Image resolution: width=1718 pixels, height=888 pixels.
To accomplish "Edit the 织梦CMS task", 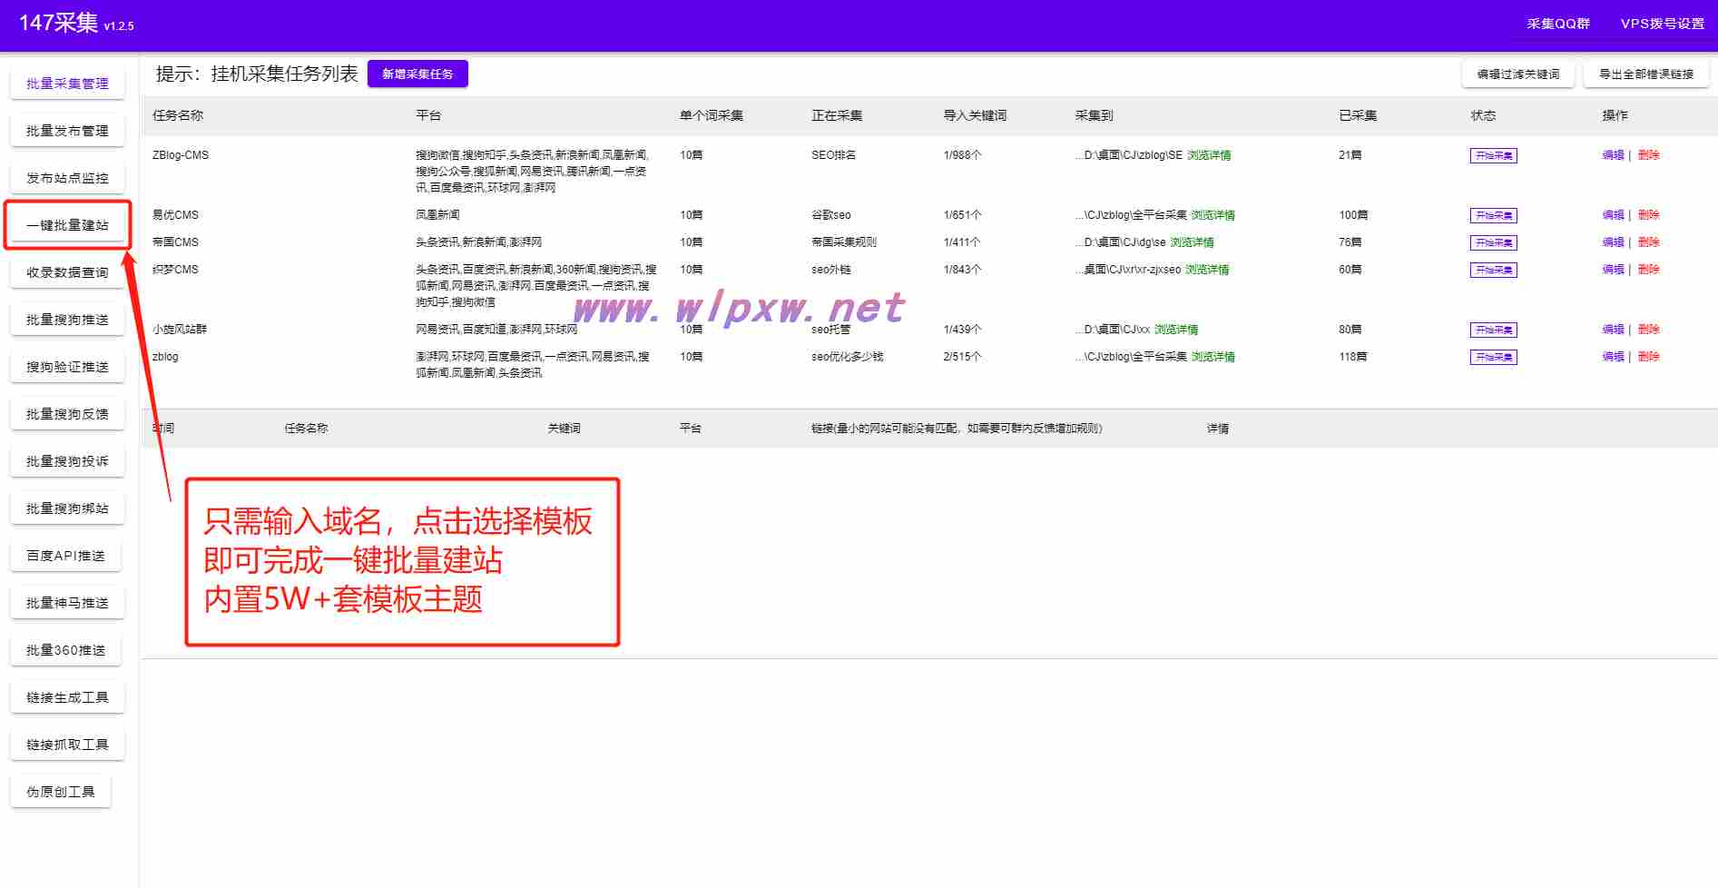I will (1613, 270).
